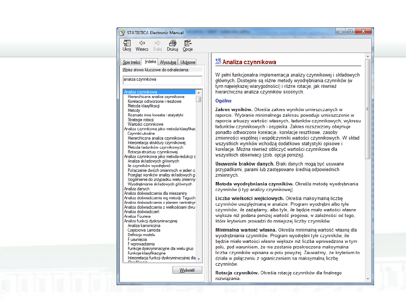Maximize the STATISTICA Electronic Manual window
Image resolution: width=406 pixels, height=304 pixels.
[x=350, y=32]
